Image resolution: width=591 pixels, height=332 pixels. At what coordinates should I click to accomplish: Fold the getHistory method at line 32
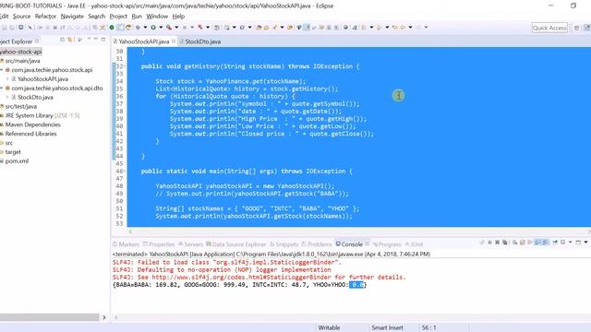(125, 66)
